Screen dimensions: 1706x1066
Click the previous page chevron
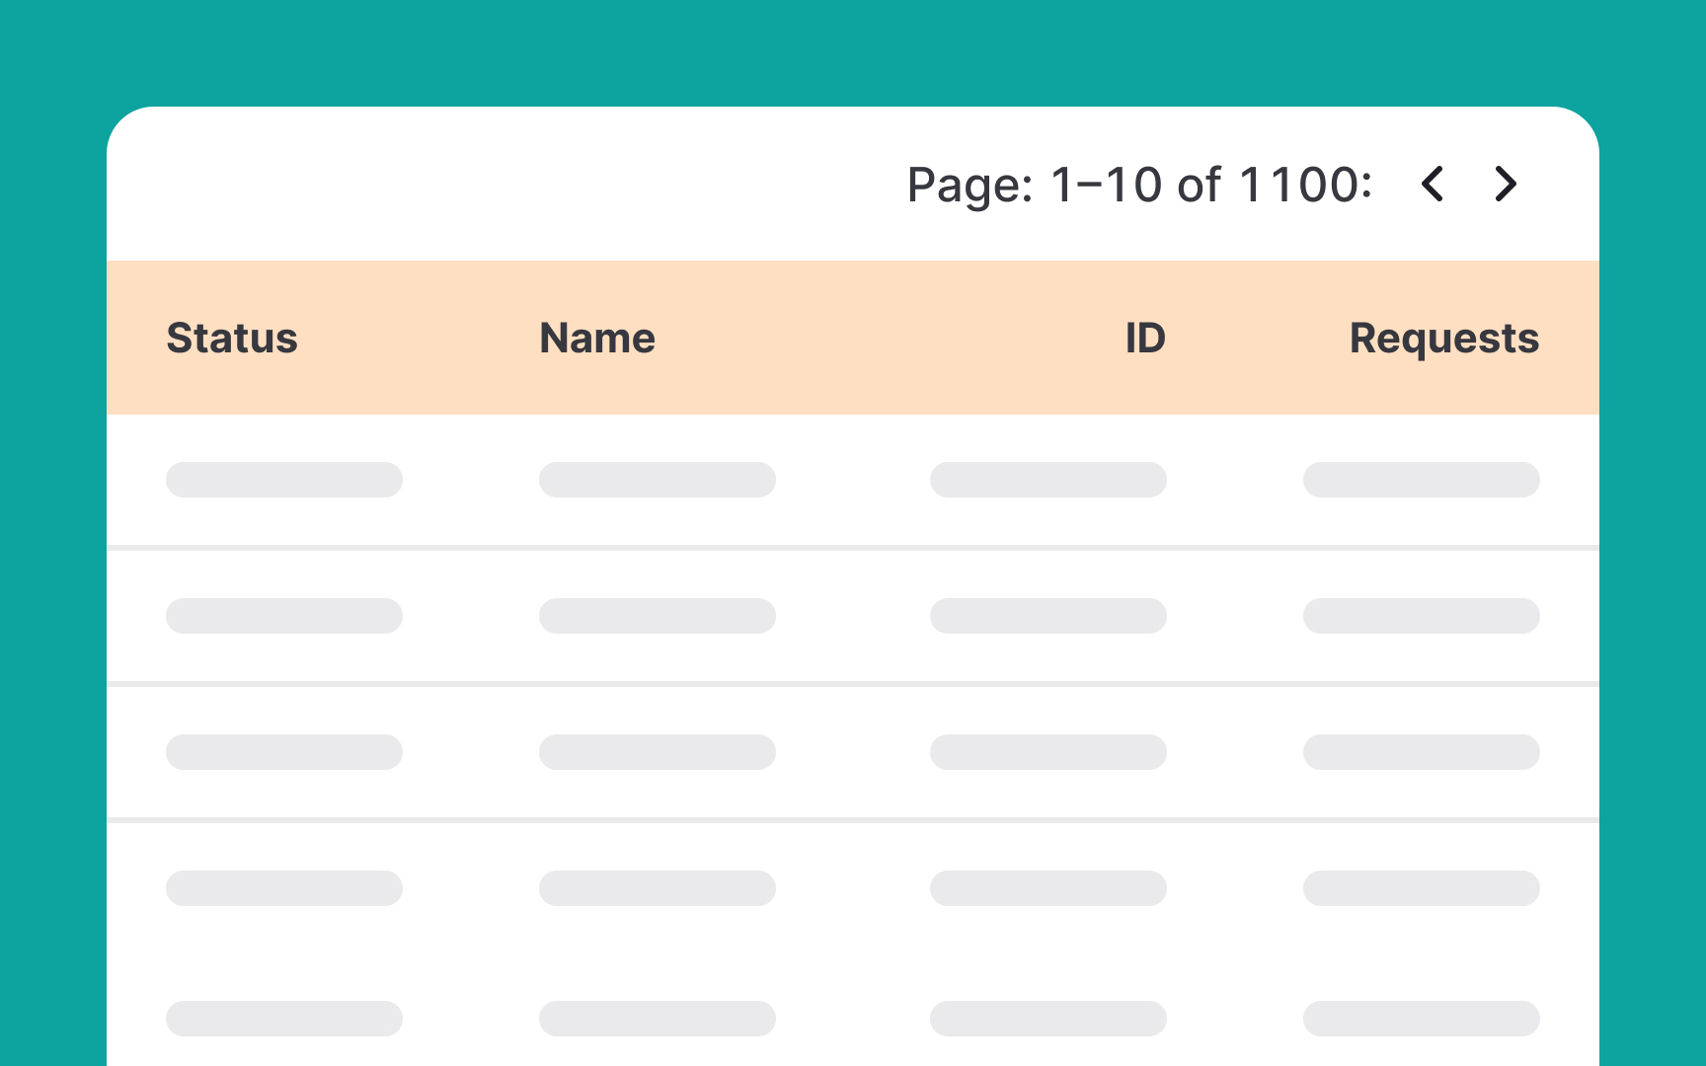(1433, 185)
